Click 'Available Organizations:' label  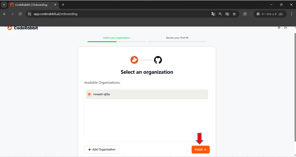(x=102, y=83)
